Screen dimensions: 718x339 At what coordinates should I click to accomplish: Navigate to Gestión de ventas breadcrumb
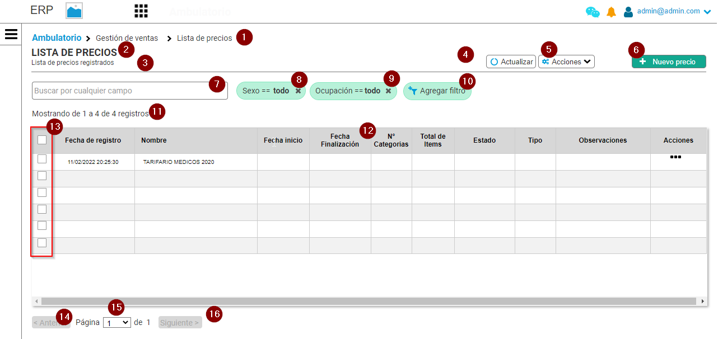pos(127,37)
